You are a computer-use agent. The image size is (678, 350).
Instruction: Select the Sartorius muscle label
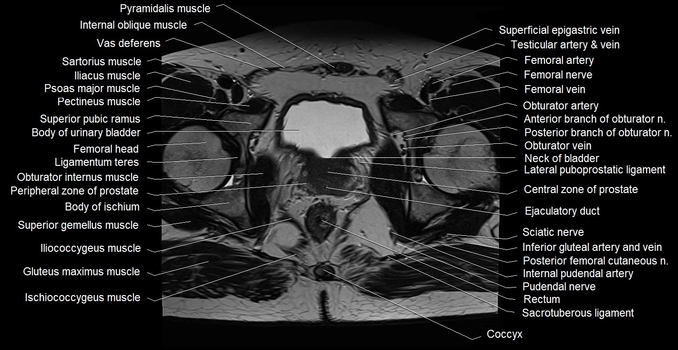[101, 62]
